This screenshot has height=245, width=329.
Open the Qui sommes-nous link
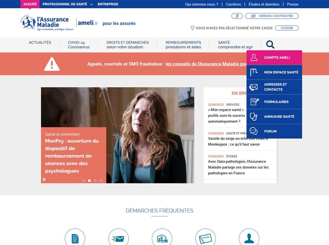tap(202, 4)
